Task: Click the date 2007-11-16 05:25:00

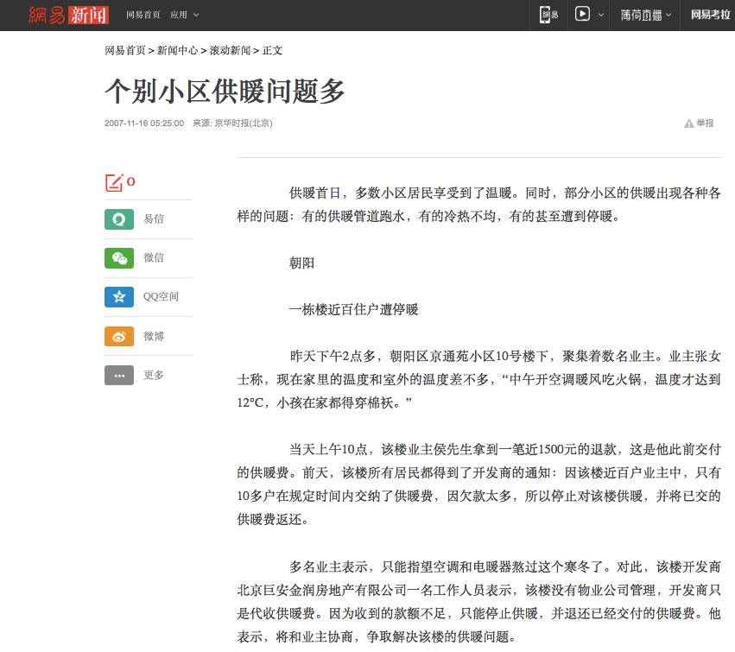Action: pos(144,123)
